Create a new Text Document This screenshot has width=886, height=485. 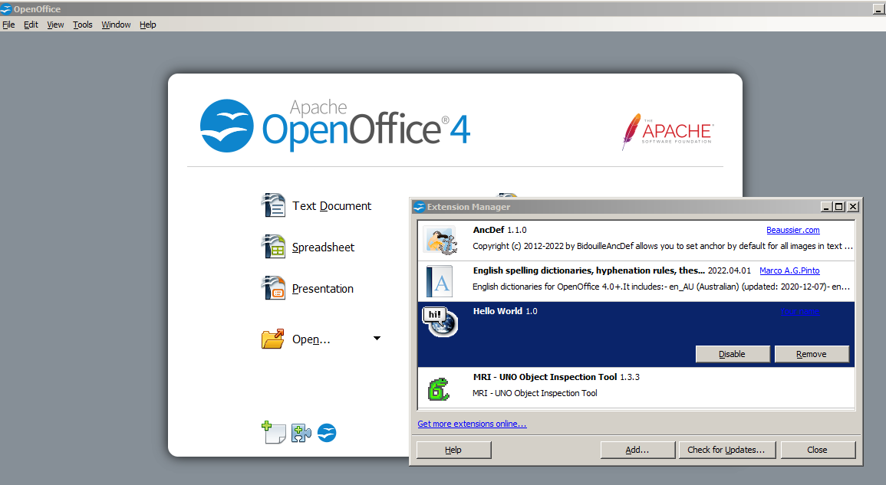pyautogui.click(x=331, y=206)
